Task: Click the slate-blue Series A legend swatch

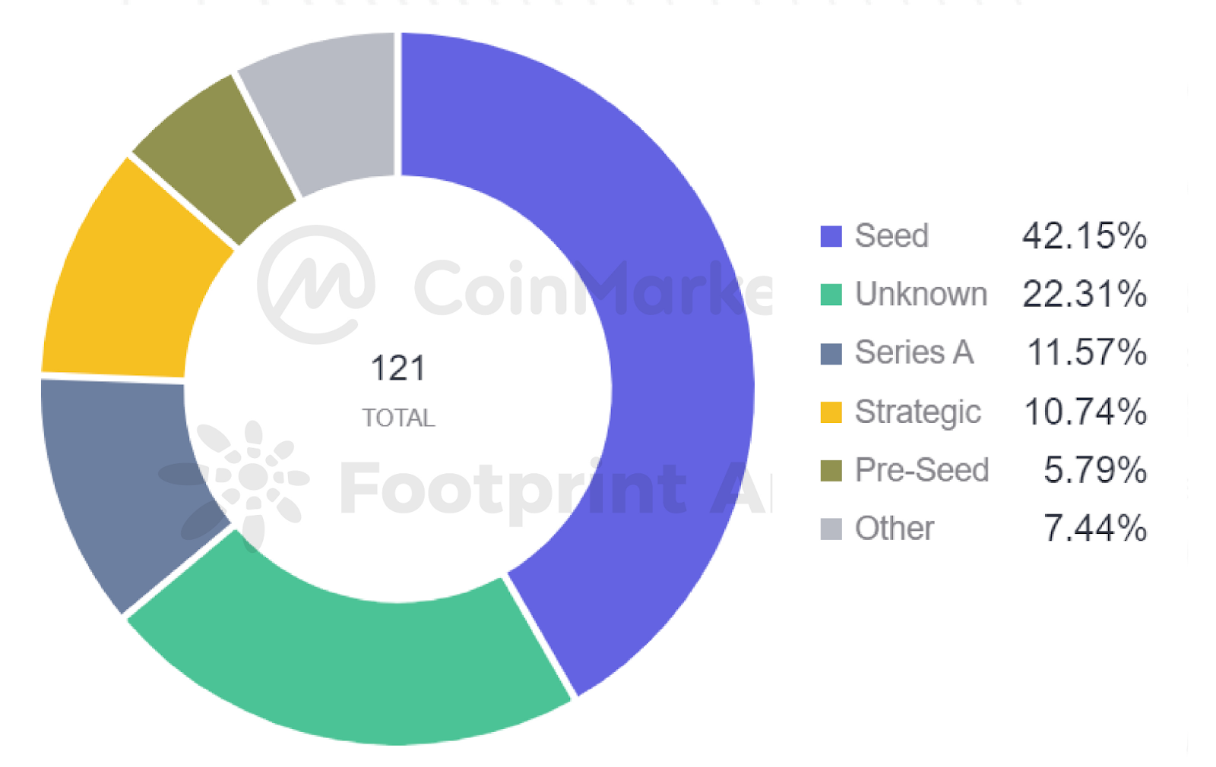Action: (831, 353)
